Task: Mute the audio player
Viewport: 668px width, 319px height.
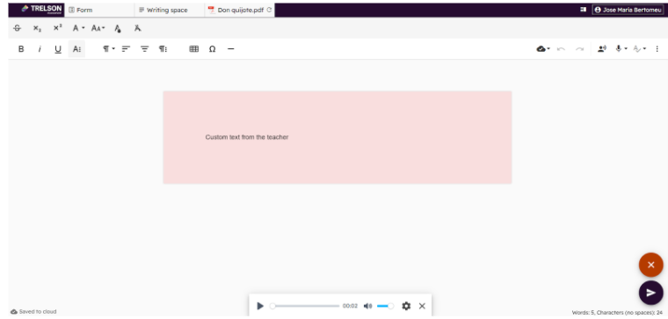Action: click(x=367, y=306)
